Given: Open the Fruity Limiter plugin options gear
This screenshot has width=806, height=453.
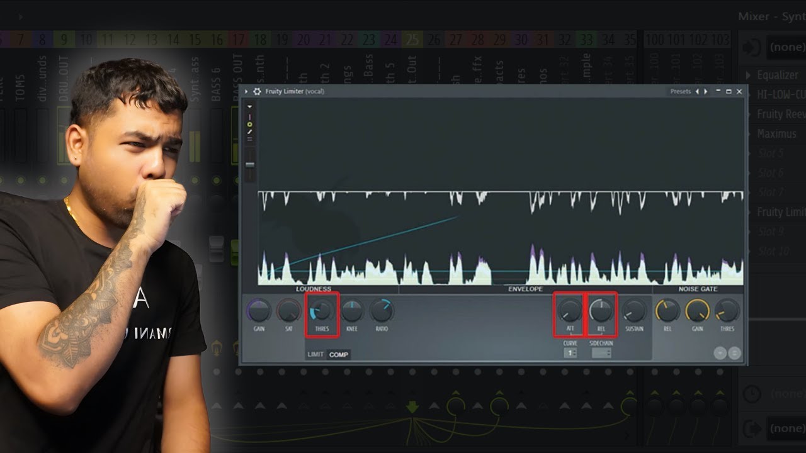Looking at the screenshot, I should (x=257, y=91).
